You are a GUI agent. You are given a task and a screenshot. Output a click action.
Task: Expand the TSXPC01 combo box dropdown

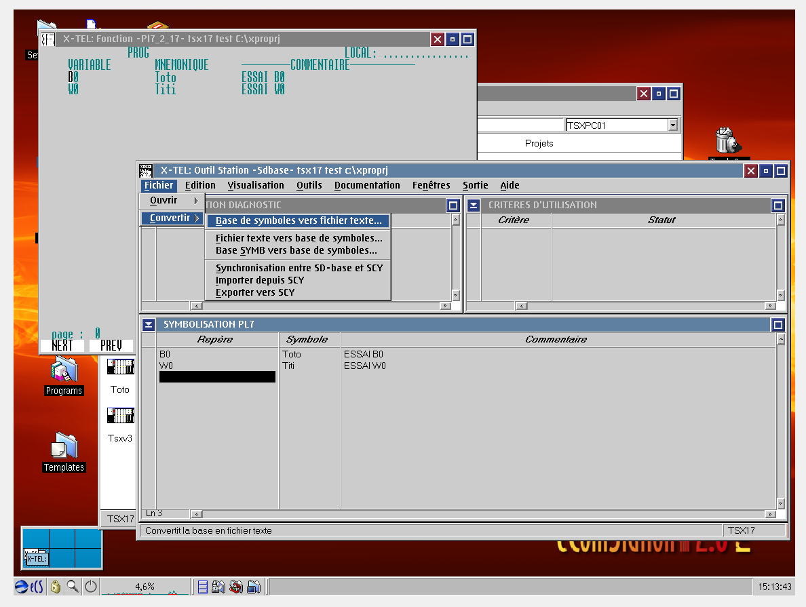[672, 125]
